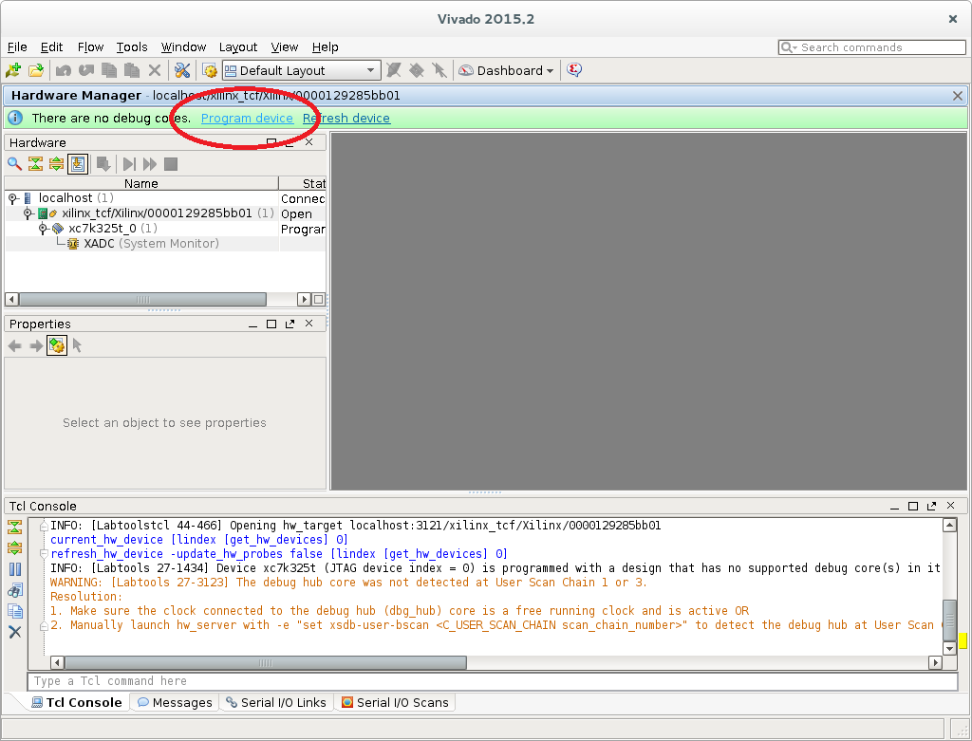Image resolution: width=972 pixels, height=741 pixels.
Task: Click the Paste icon in main toolbar
Action: [131, 70]
